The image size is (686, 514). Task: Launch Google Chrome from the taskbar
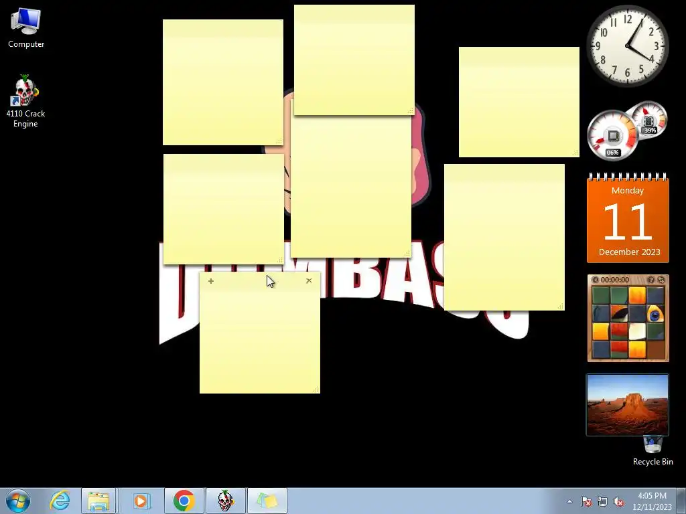click(184, 501)
